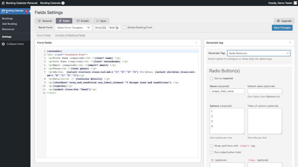
Task: Click Booking Calendar Personal in admin bar
Action: click(x=22, y=3)
